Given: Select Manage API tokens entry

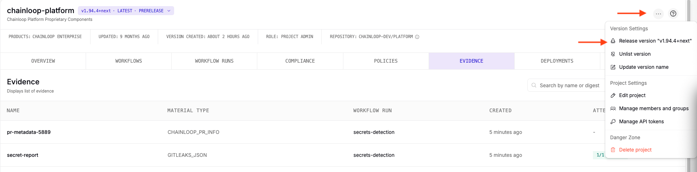Looking at the screenshot, I should click(650, 122).
